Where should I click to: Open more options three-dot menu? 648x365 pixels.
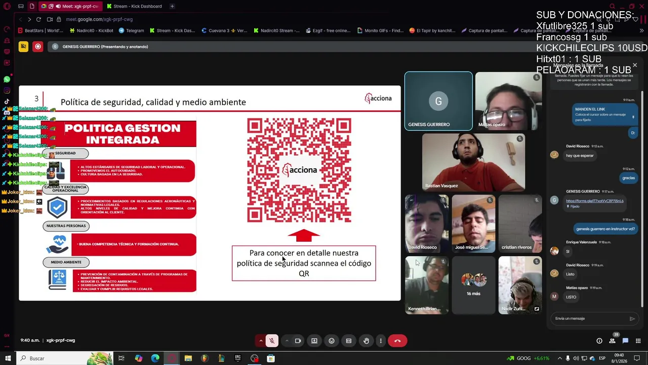[381, 341]
